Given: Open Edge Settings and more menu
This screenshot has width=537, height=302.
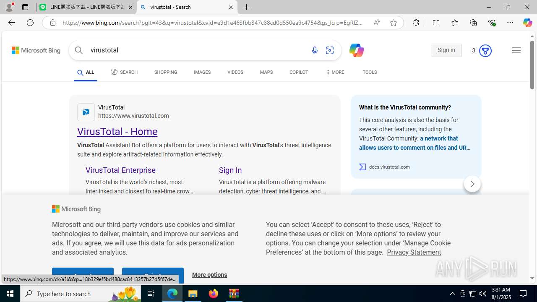Looking at the screenshot, I should click(510, 23).
